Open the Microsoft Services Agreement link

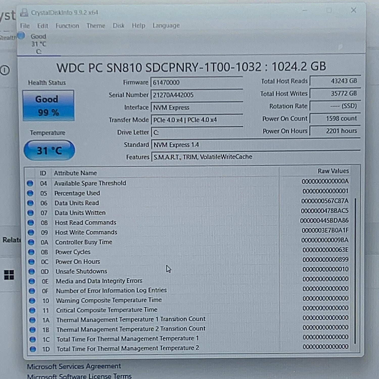[x=74, y=366]
